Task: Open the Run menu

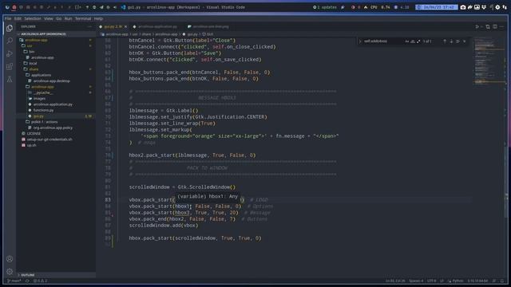Action: [68, 18]
